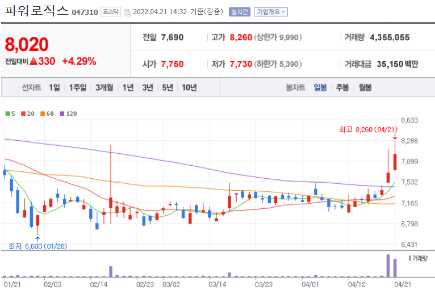
Task: Click the 04/21 date axis label
Action: [403, 284]
